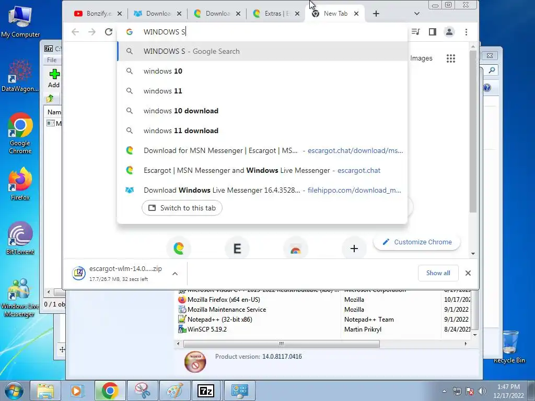Click the up-folder icon in 7-Zip
The width and height of the screenshot is (535, 401).
(50, 99)
